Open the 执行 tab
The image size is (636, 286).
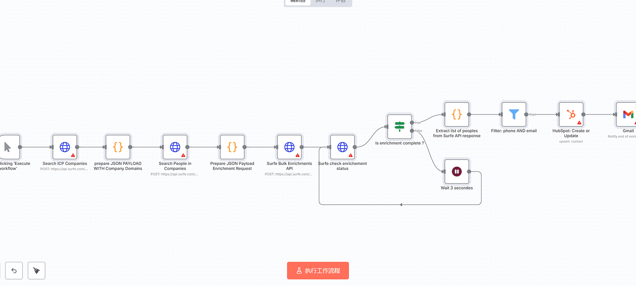click(320, 2)
